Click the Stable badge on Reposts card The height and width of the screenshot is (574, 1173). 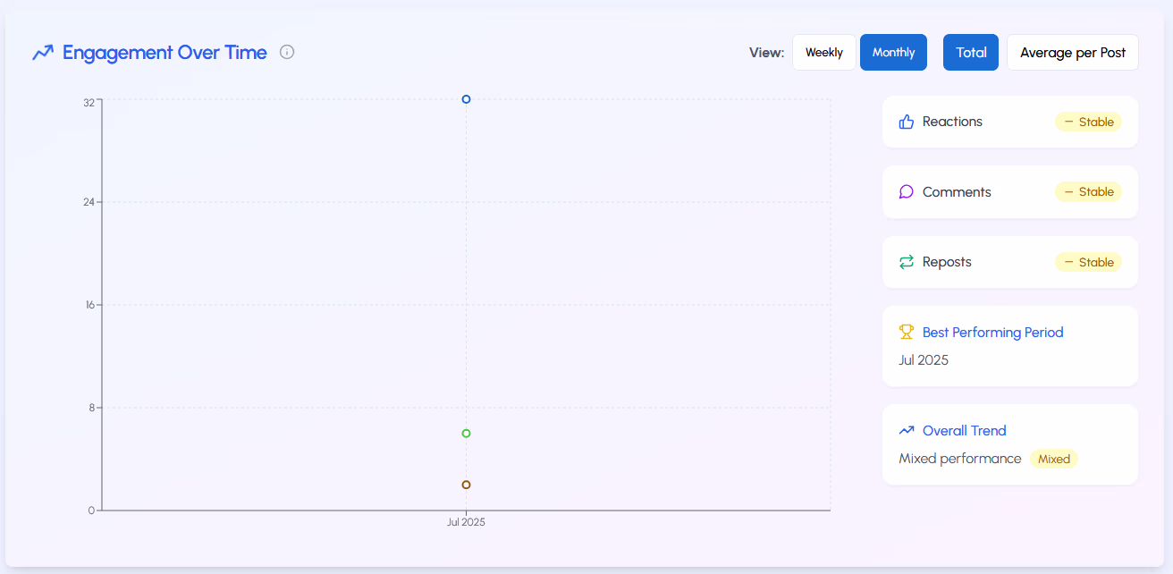[x=1088, y=261]
